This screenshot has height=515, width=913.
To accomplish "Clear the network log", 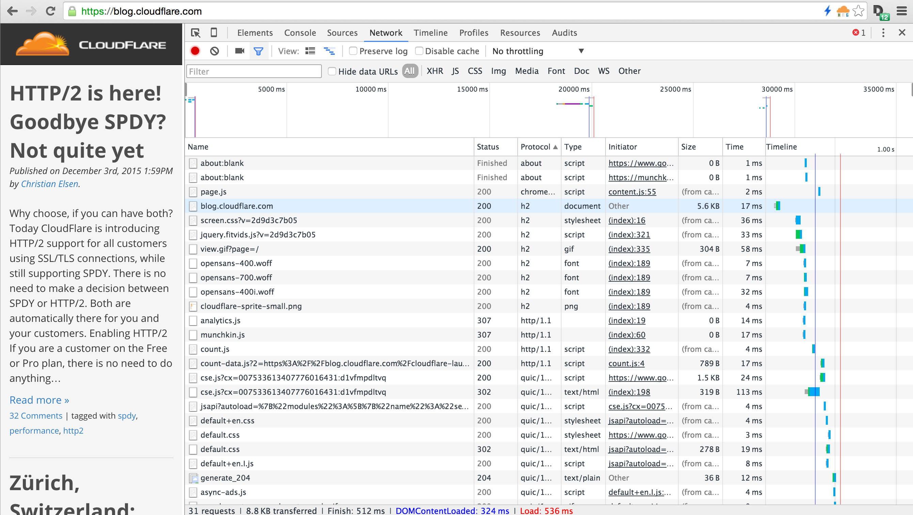I will [215, 51].
